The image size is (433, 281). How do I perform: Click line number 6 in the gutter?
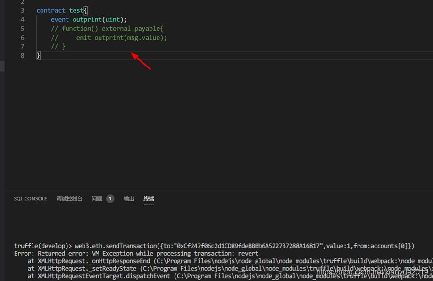[x=22, y=38]
